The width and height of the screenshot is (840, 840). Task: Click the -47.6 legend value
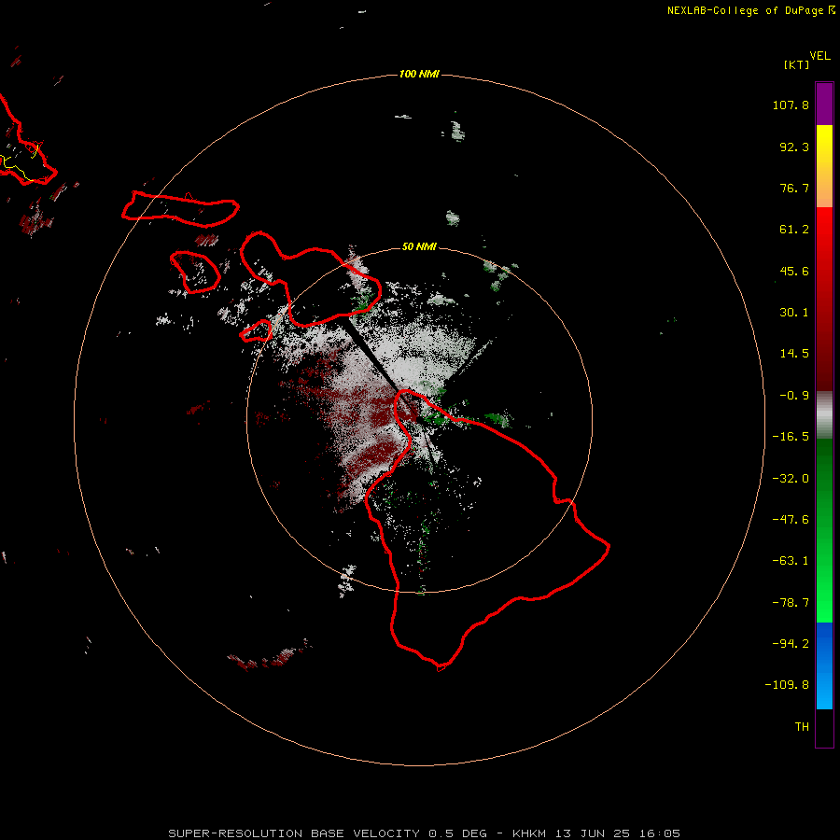791,520
